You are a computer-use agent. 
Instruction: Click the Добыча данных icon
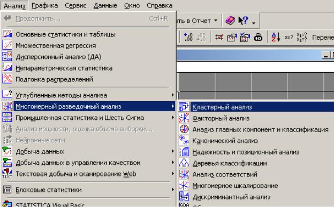click(x=7, y=151)
